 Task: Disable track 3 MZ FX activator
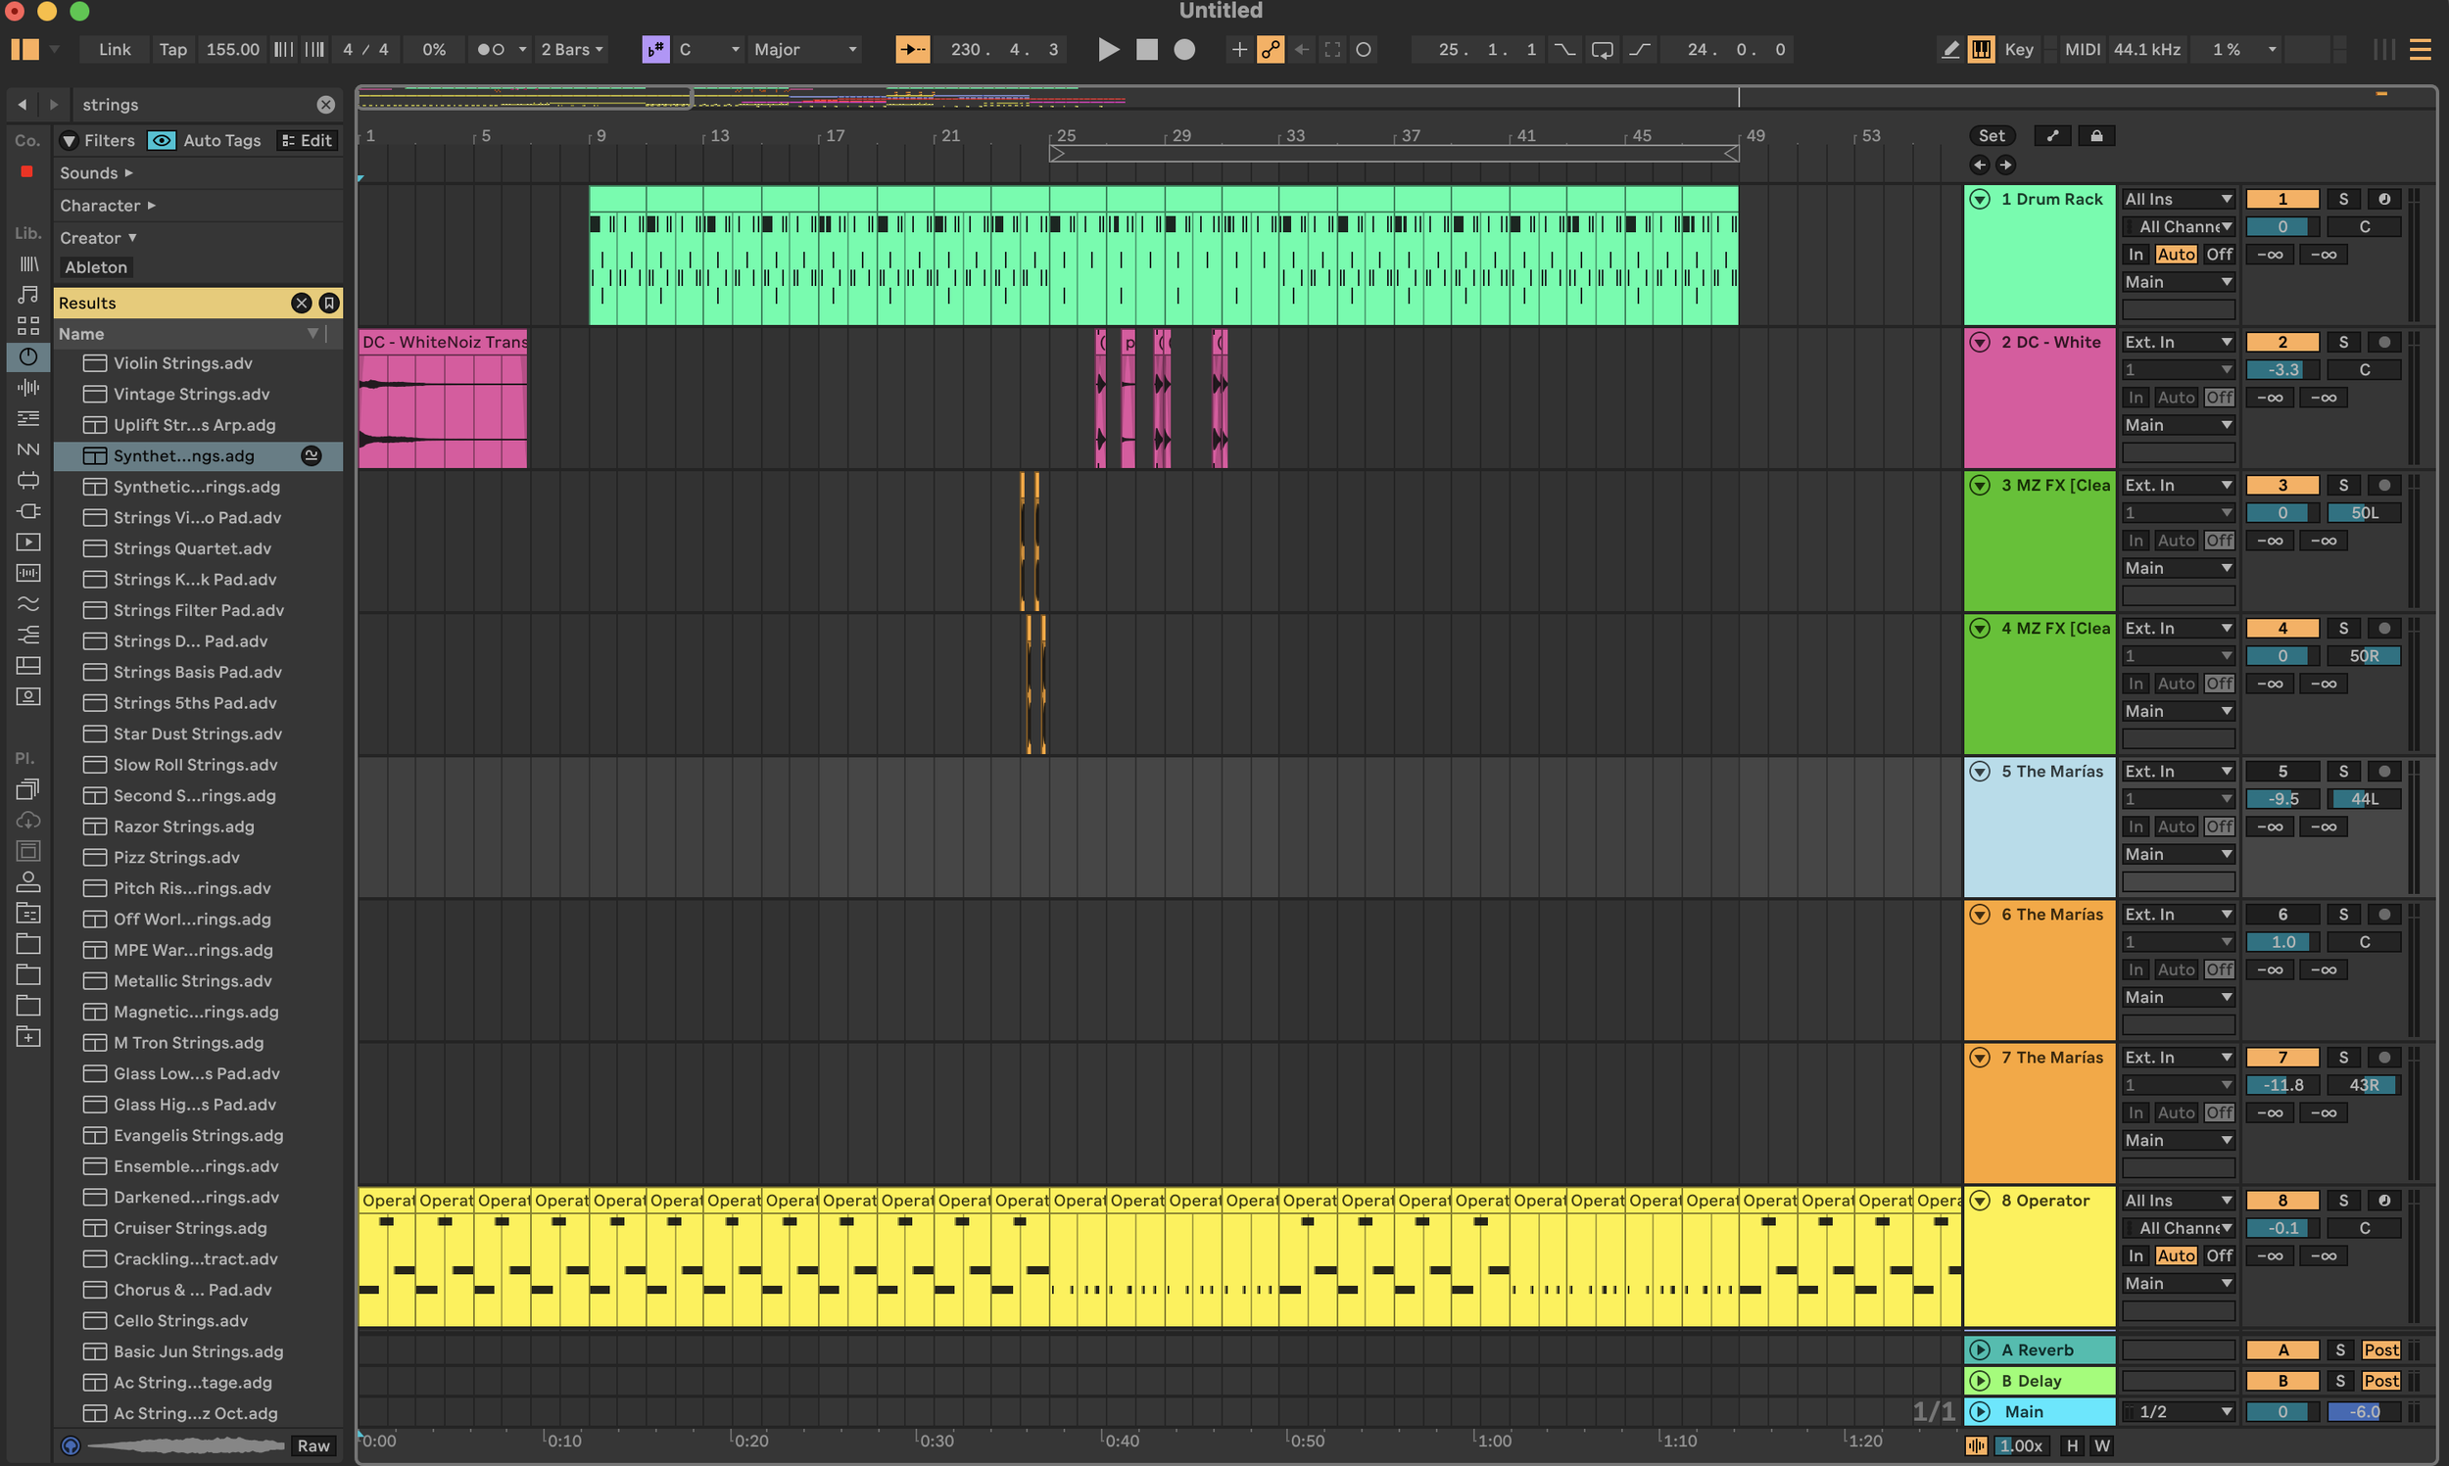click(2282, 485)
